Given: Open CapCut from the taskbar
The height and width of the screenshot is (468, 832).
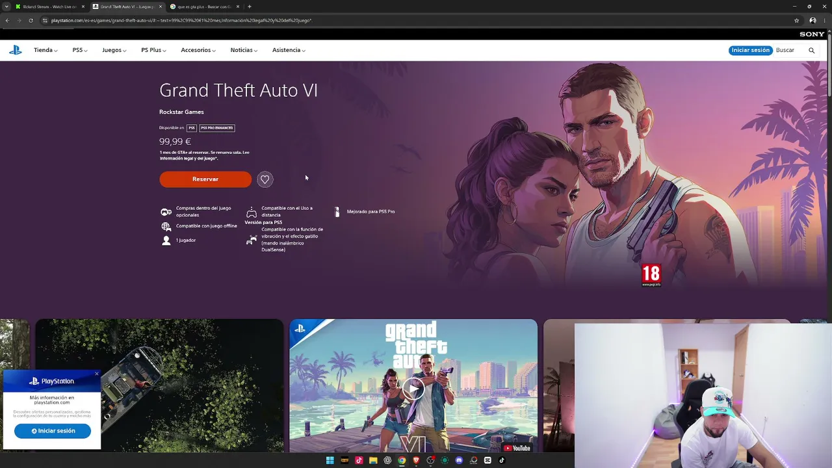Looking at the screenshot, I should click(x=487, y=460).
